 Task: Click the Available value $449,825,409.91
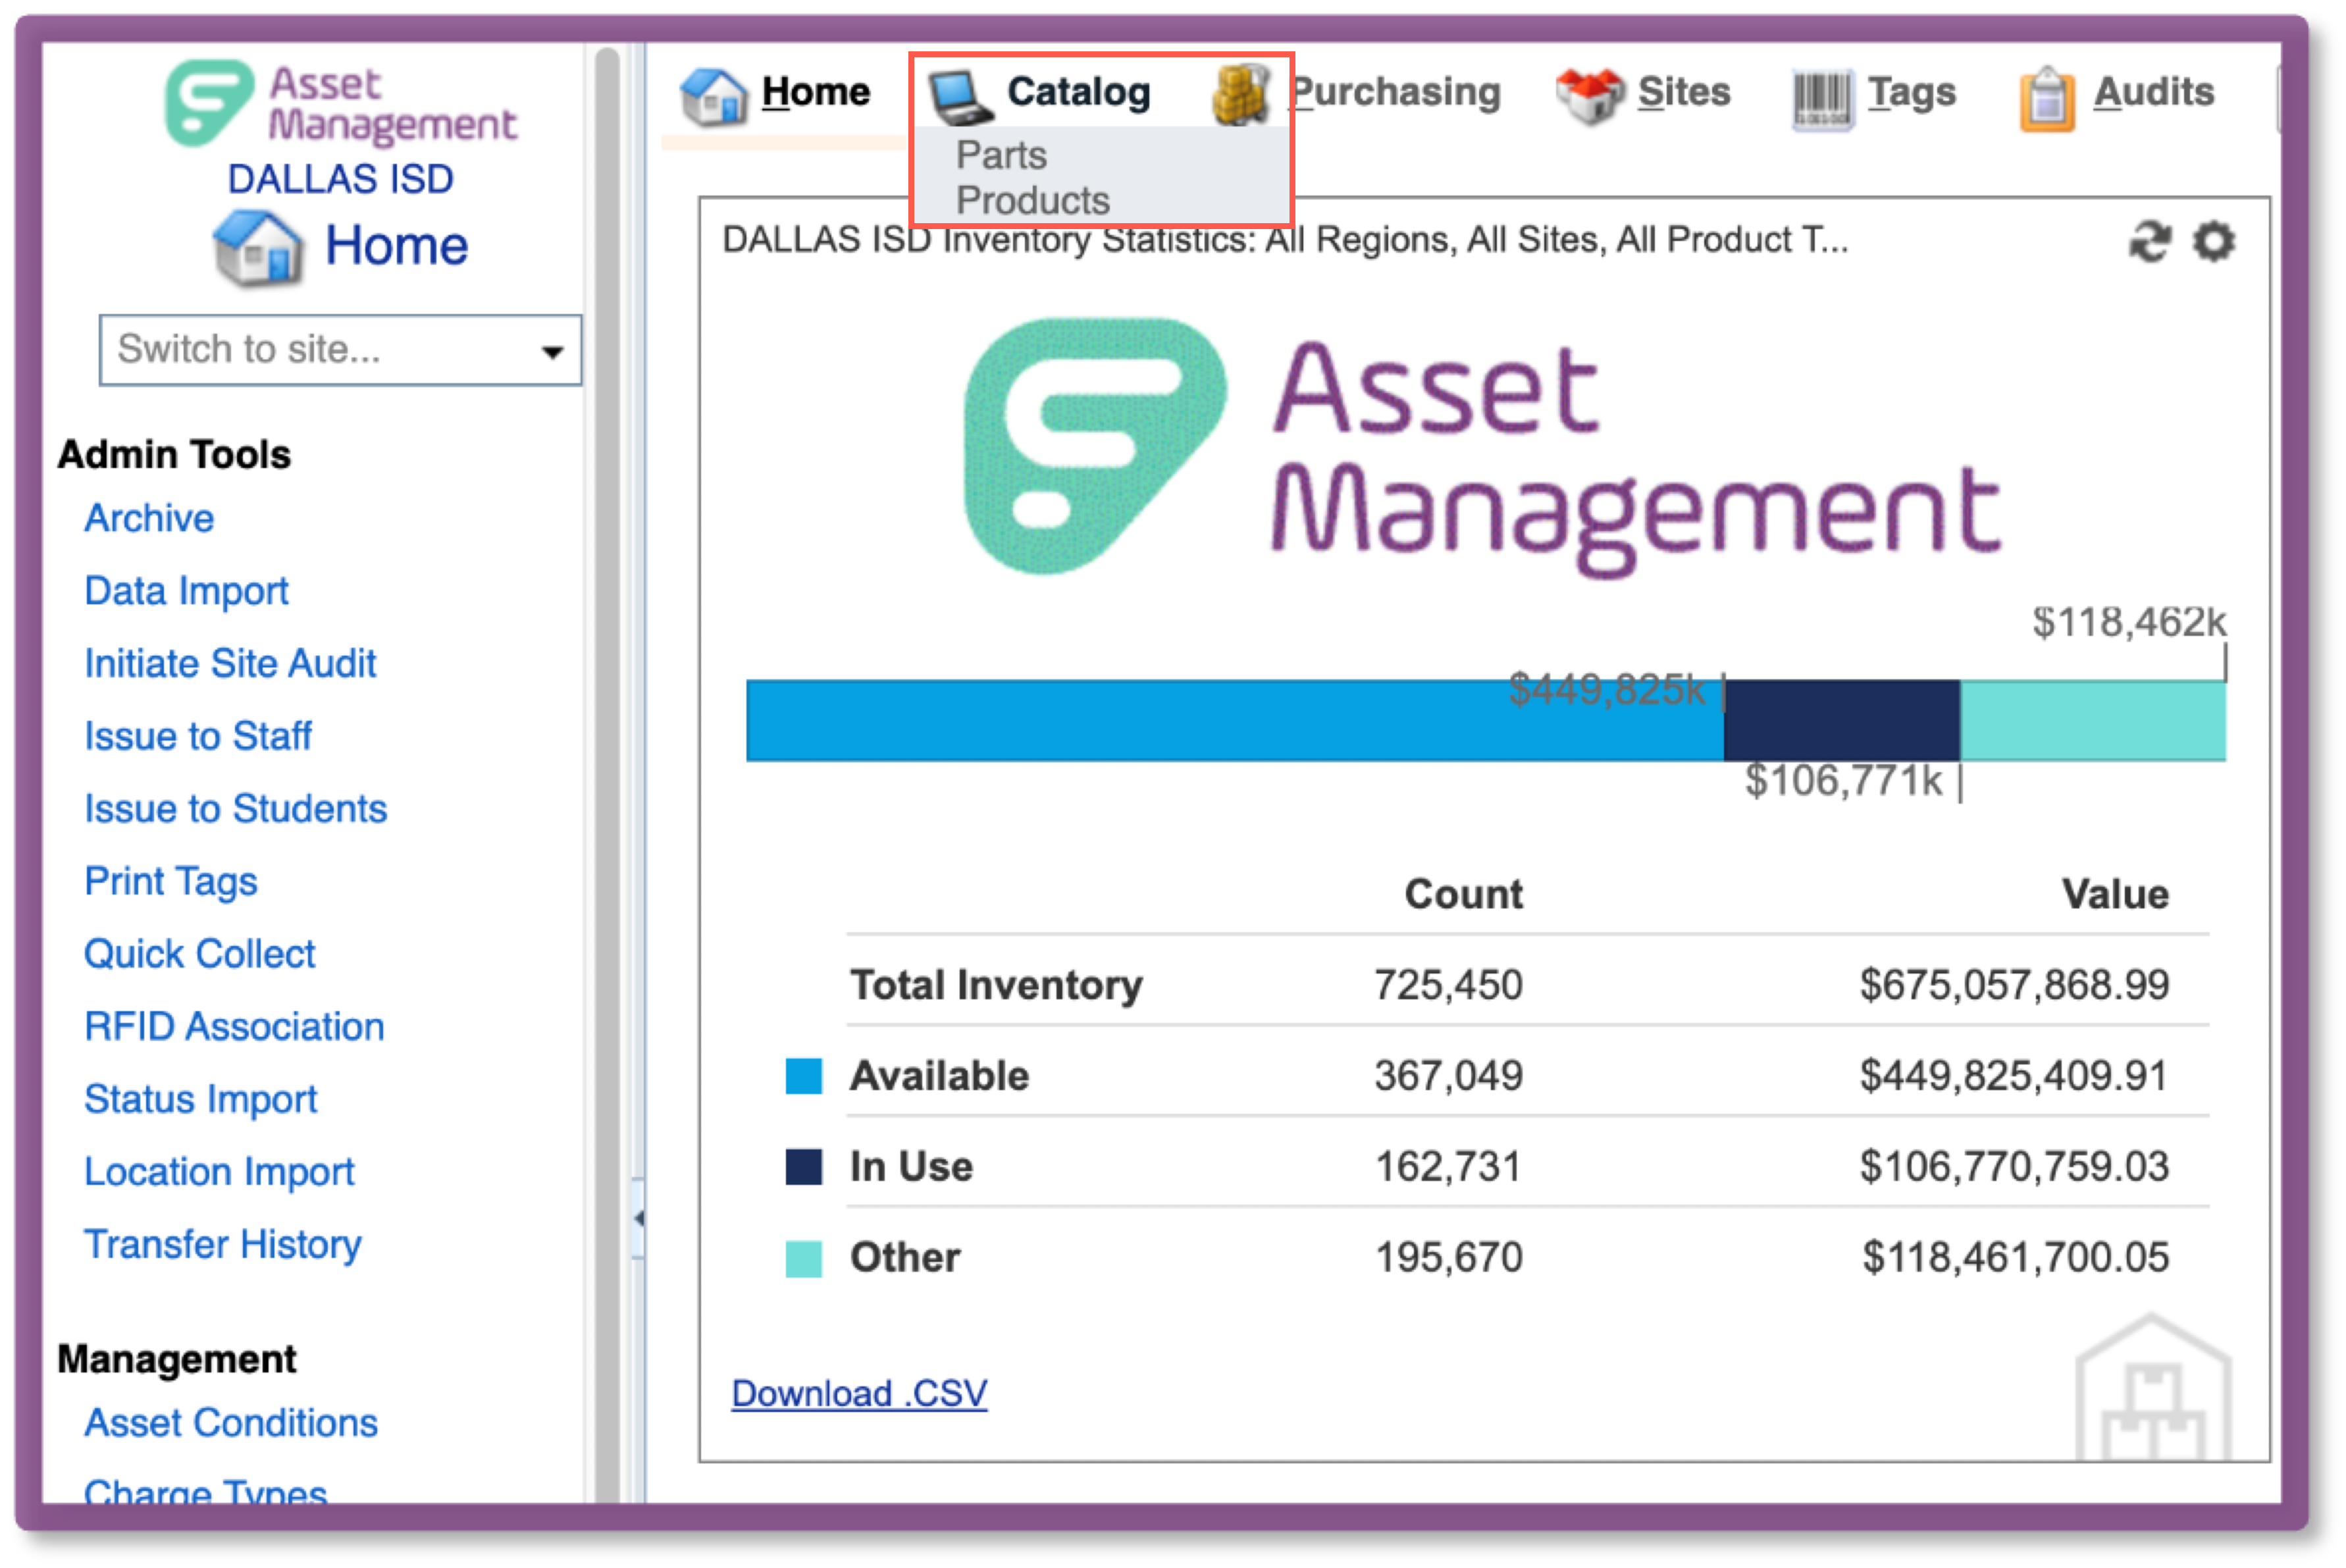coord(2014,1076)
